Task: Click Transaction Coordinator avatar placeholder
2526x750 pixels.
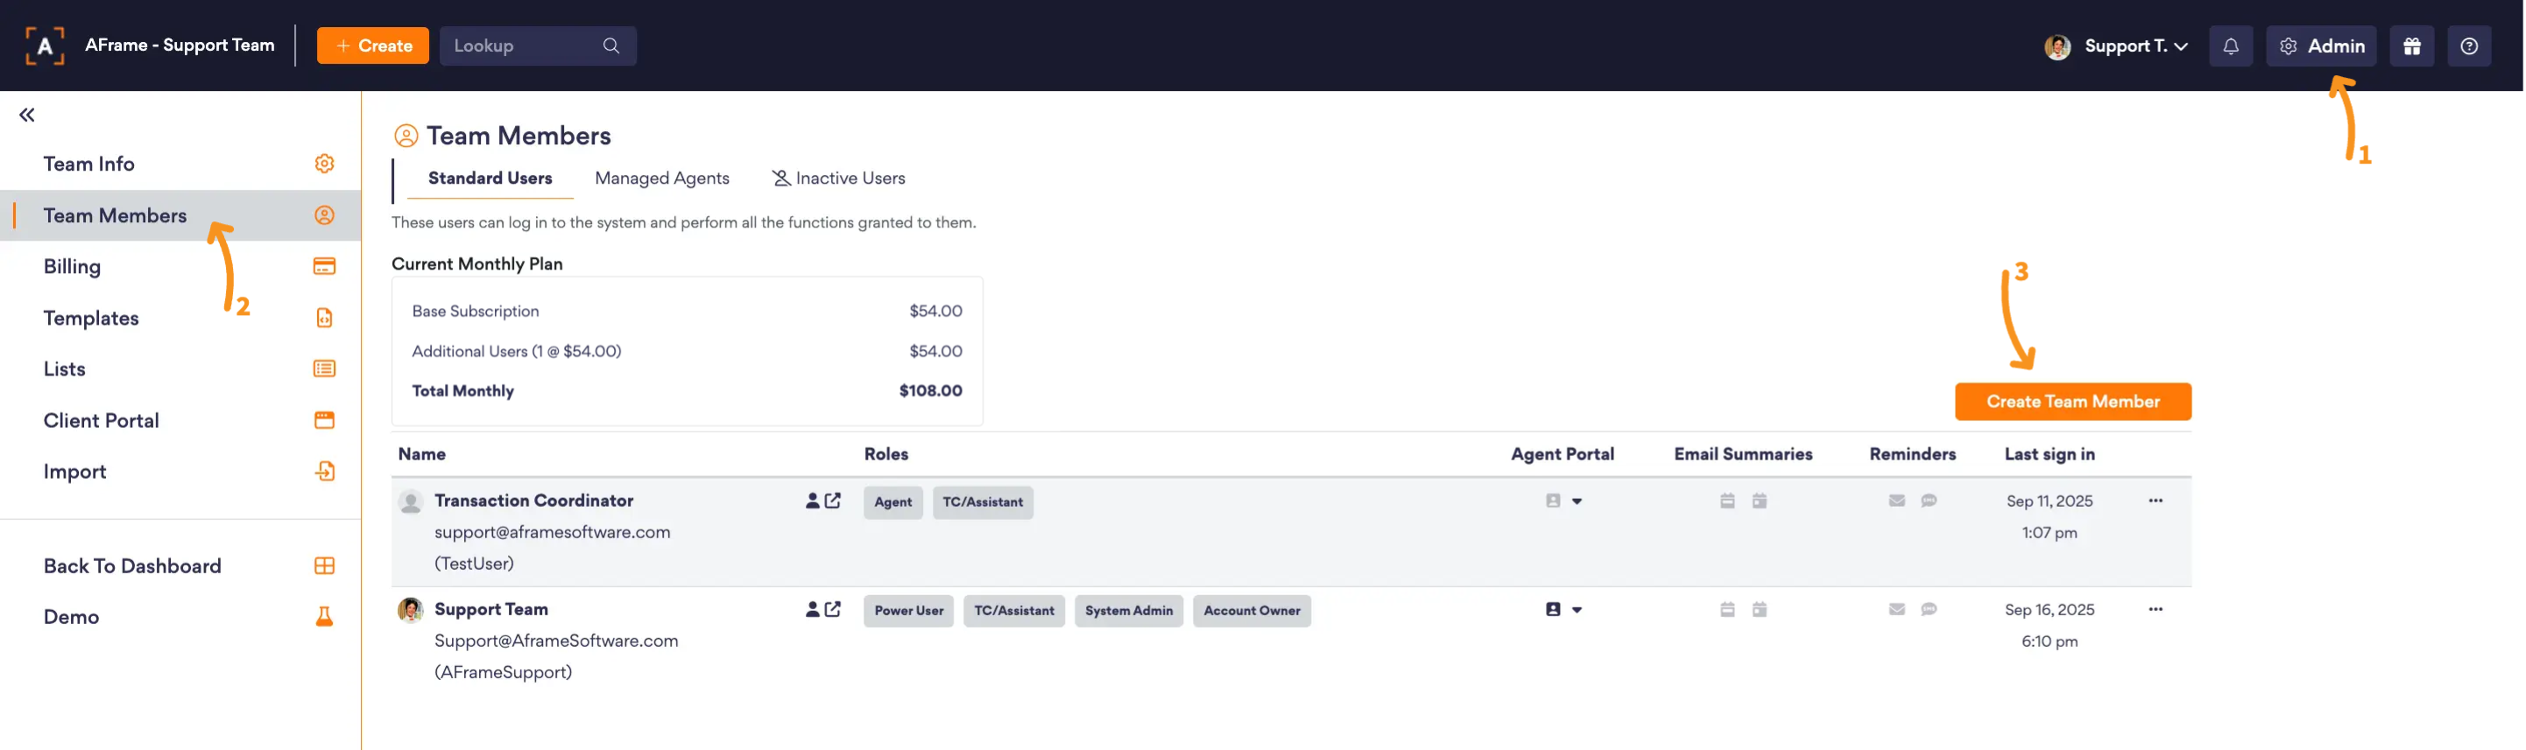Action: 410,502
